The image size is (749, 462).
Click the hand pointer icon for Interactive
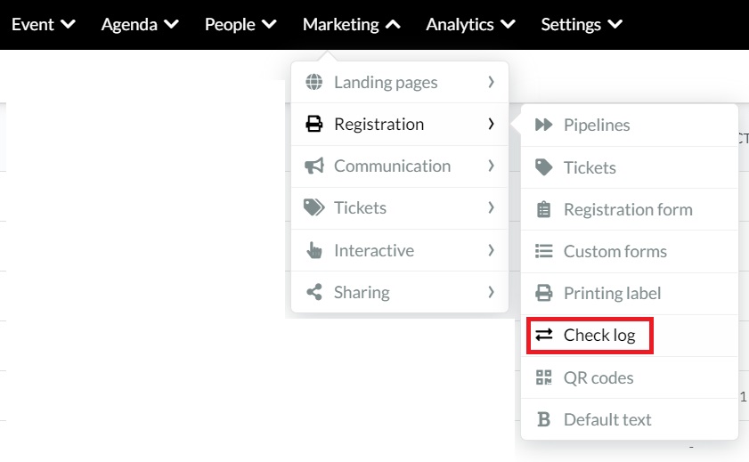click(313, 250)
